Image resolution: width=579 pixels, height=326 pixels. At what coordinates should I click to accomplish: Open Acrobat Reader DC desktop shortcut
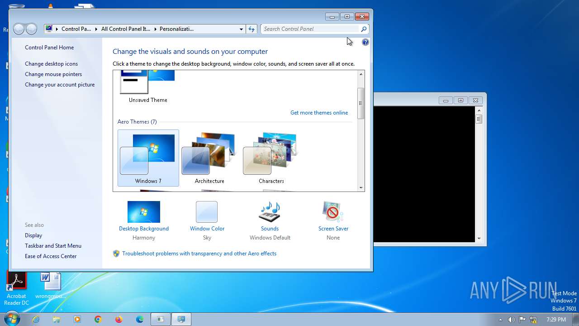[16, 289]
